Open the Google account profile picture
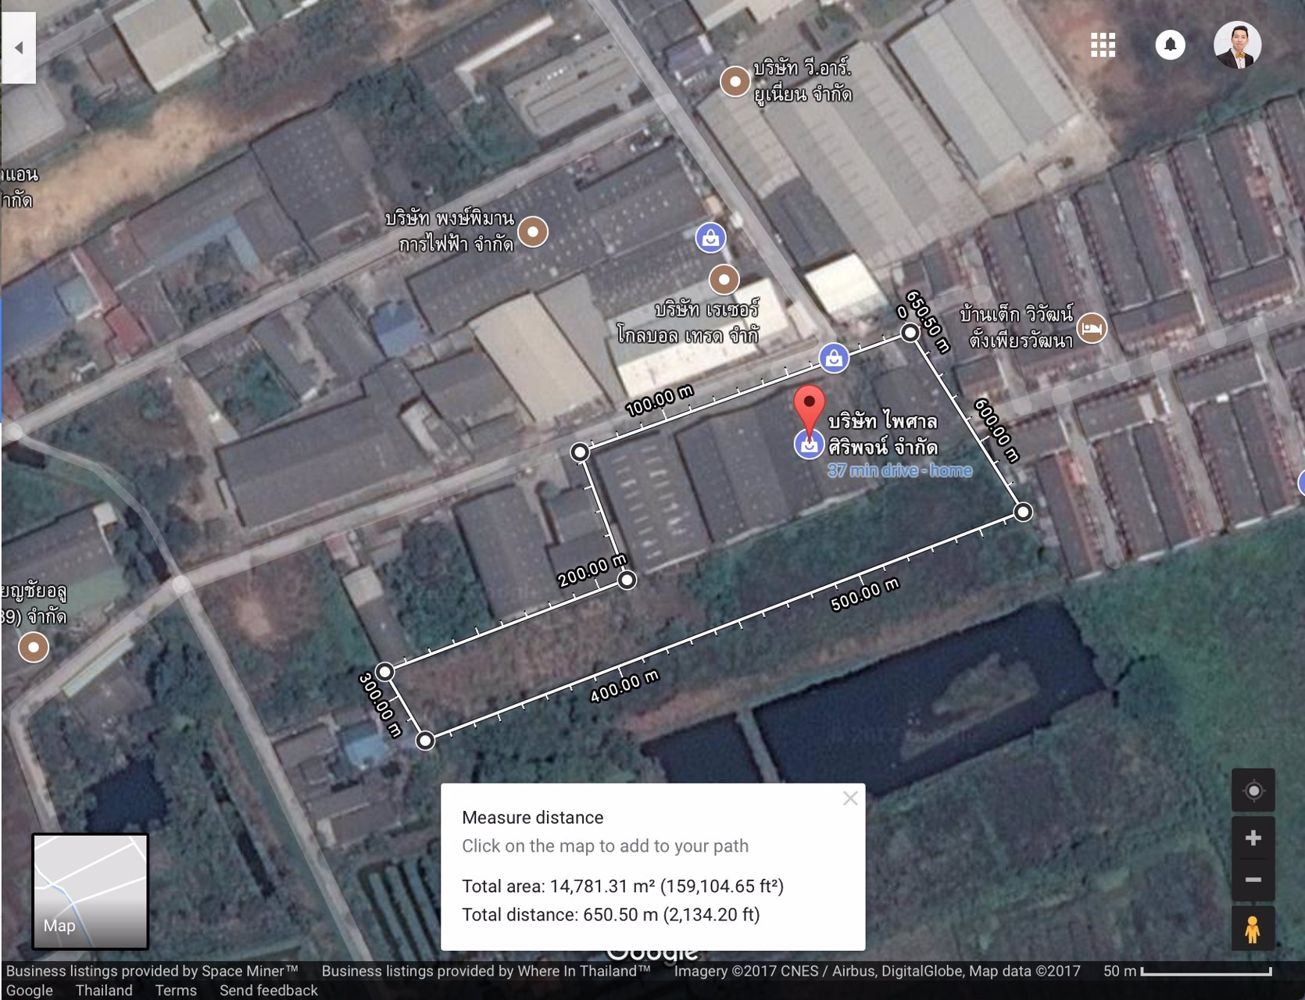Image resolution: width=1305 pixels, height=1000 pixels. [1237, 45]
